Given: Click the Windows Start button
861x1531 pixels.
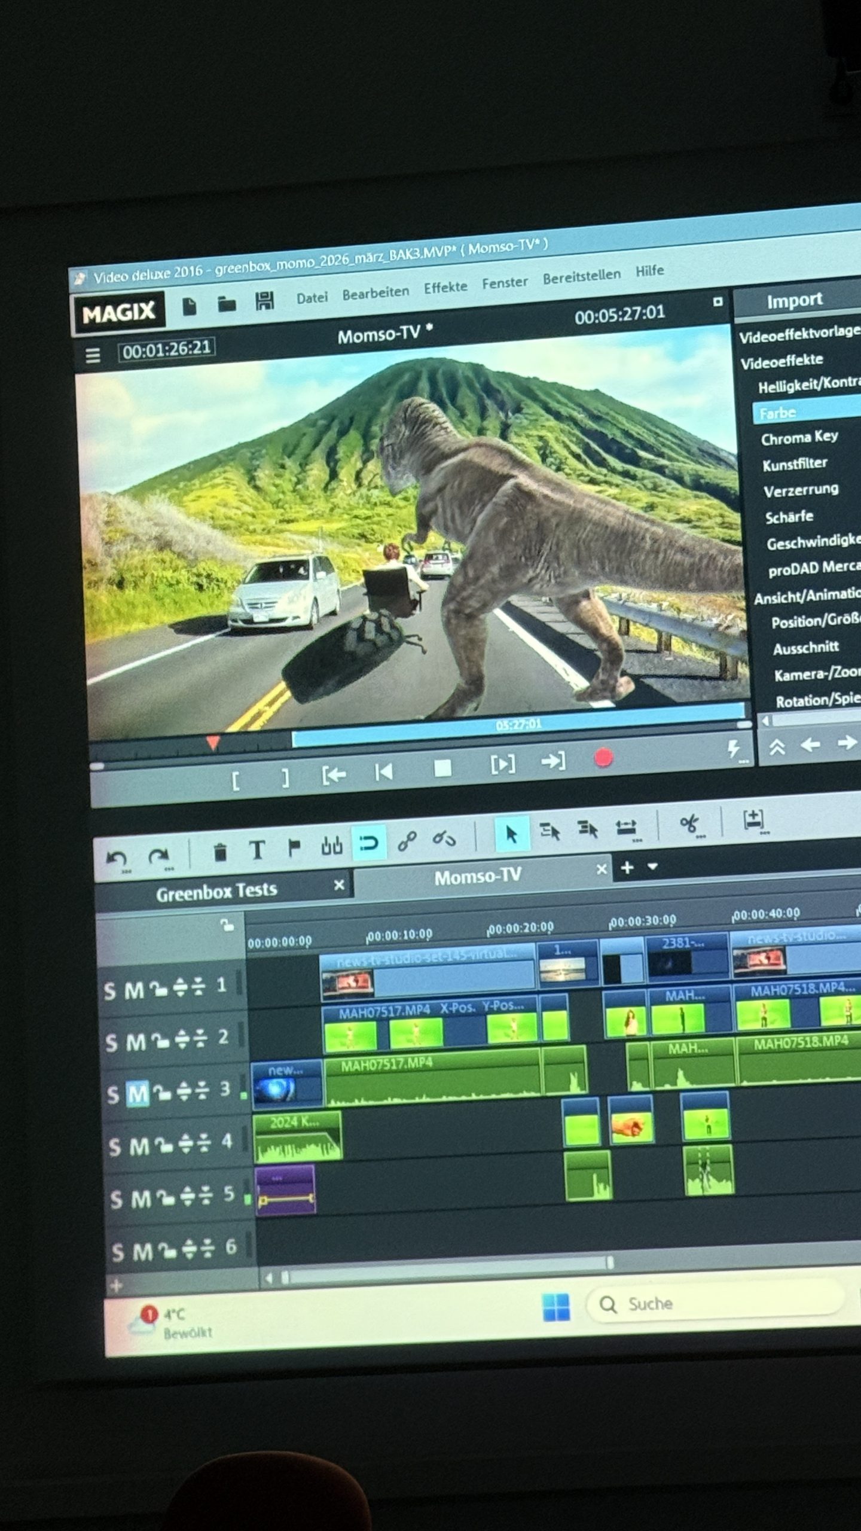Looking at the screenshot, I should (555, 1307).
